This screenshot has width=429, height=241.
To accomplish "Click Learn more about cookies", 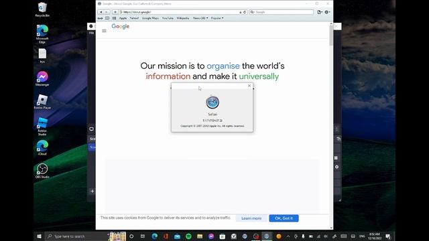I will 251,218.
